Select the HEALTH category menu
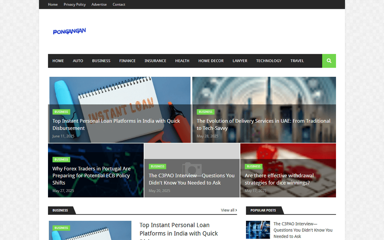384x240 pixels. click(182, 61)
